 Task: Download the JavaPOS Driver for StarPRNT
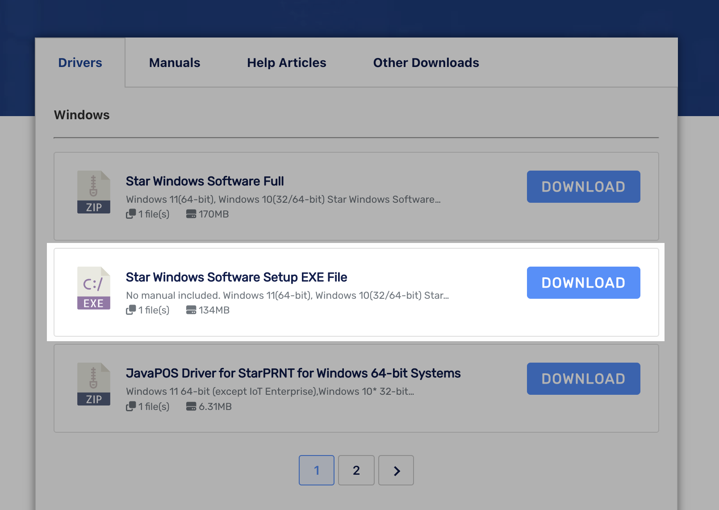583,379
